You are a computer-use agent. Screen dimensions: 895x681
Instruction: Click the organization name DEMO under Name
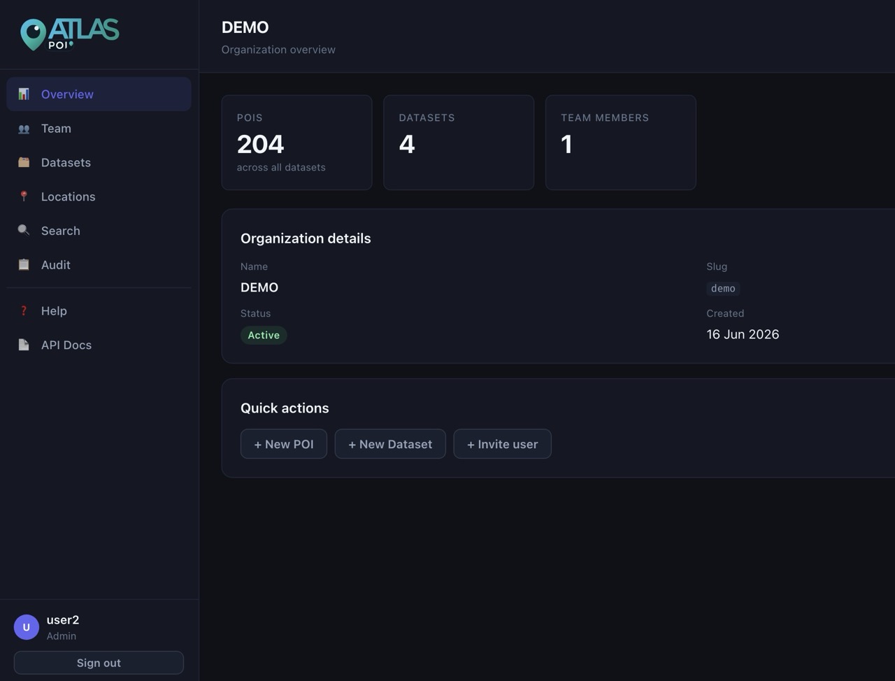(259, 287)
